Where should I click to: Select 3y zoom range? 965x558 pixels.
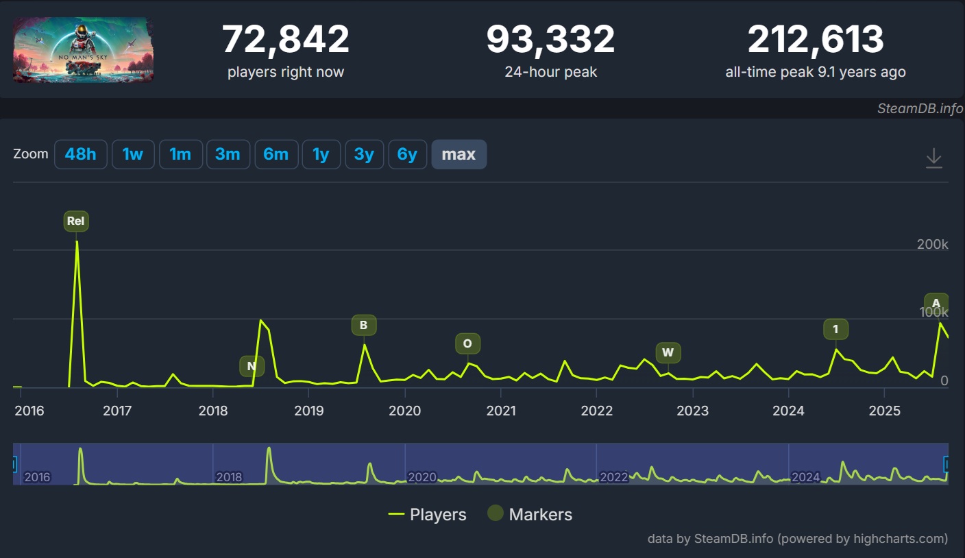pos(364,154)
